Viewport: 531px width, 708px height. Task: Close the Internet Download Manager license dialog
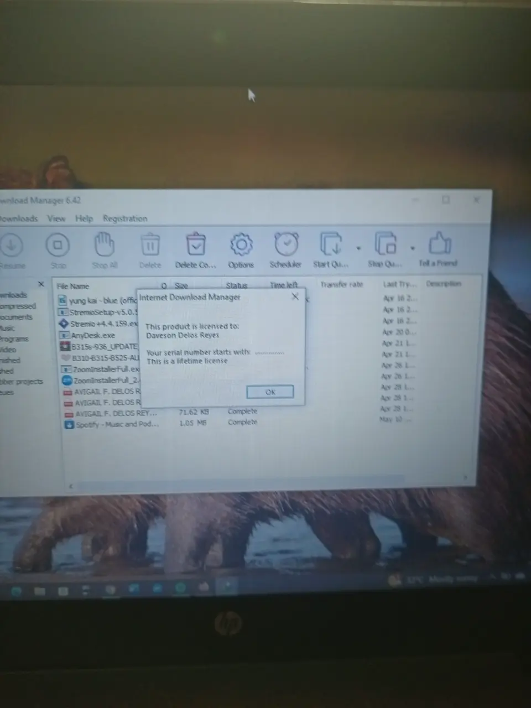pos(295,296)
